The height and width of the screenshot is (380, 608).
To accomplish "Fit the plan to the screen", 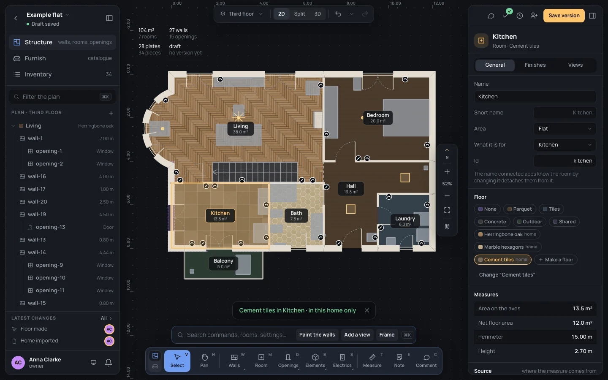I will coord(447,210).
